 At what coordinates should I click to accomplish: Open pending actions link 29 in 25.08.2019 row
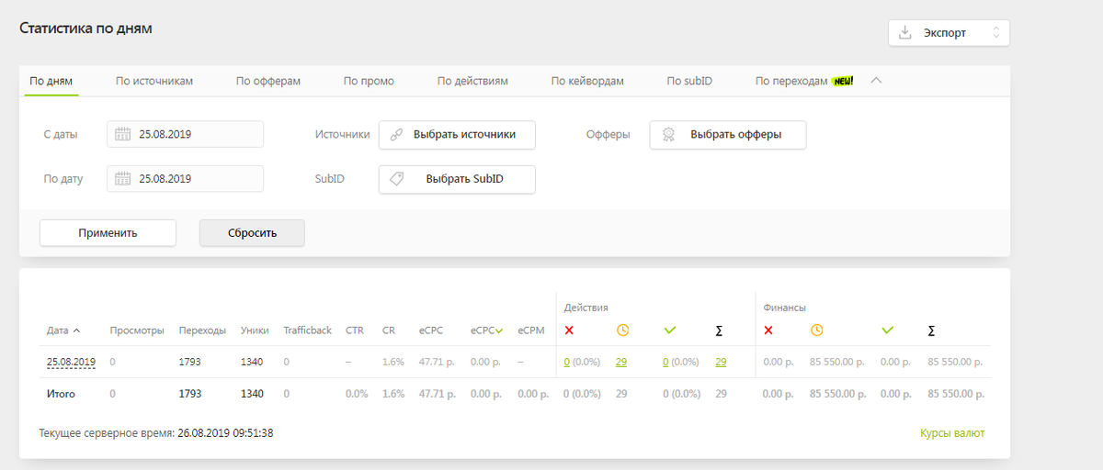(621, 362)
